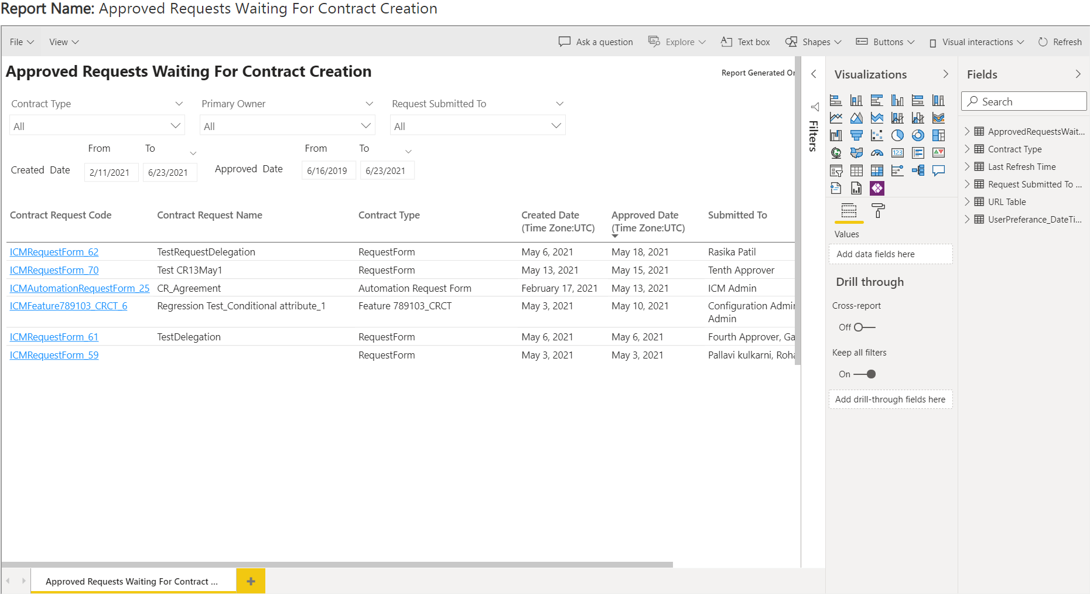This screenshot has height=594, width=1090.
Task: Open the ICMRequestForm_62 link
Action: click(x=54, y=252)
